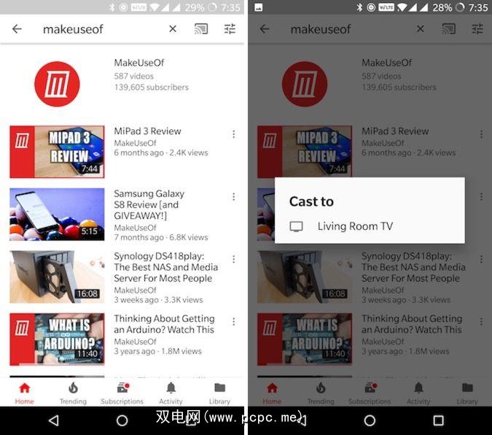Open the Samsung Galaxy S8 Review title in the left screen
This screenshot has height=435, width=492.
149,204
